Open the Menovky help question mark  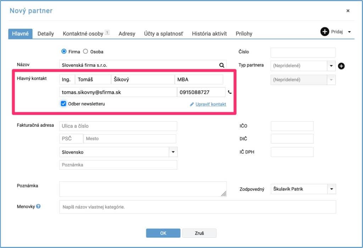pos(38,206)
